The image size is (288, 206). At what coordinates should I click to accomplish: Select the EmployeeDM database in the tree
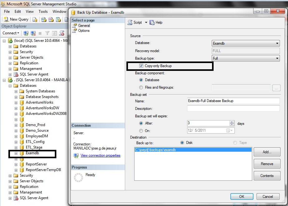[37, 136]
